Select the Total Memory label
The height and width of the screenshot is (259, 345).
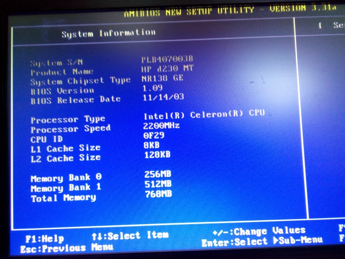click(x=63, y=198)
